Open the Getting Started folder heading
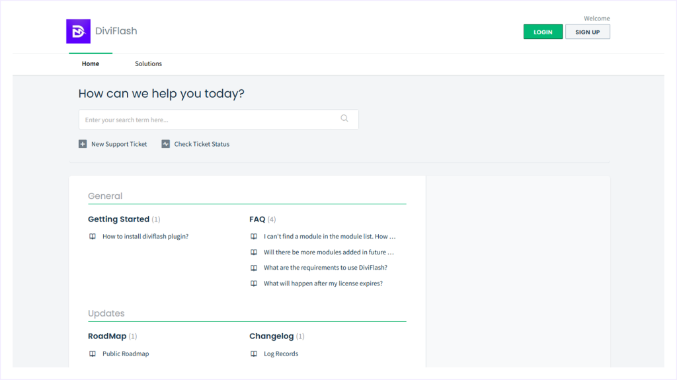Screen dimensions: 677x380 118,219
